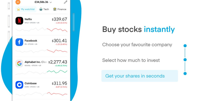Click the star icon in My watchlist
The image size is (203, 101).
[18, 9]
